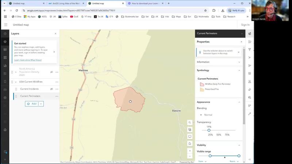The height and width of the screenshot is (164, 292).
Task: Follow Learn more about Map Viewer link
Action: [28, 60]
